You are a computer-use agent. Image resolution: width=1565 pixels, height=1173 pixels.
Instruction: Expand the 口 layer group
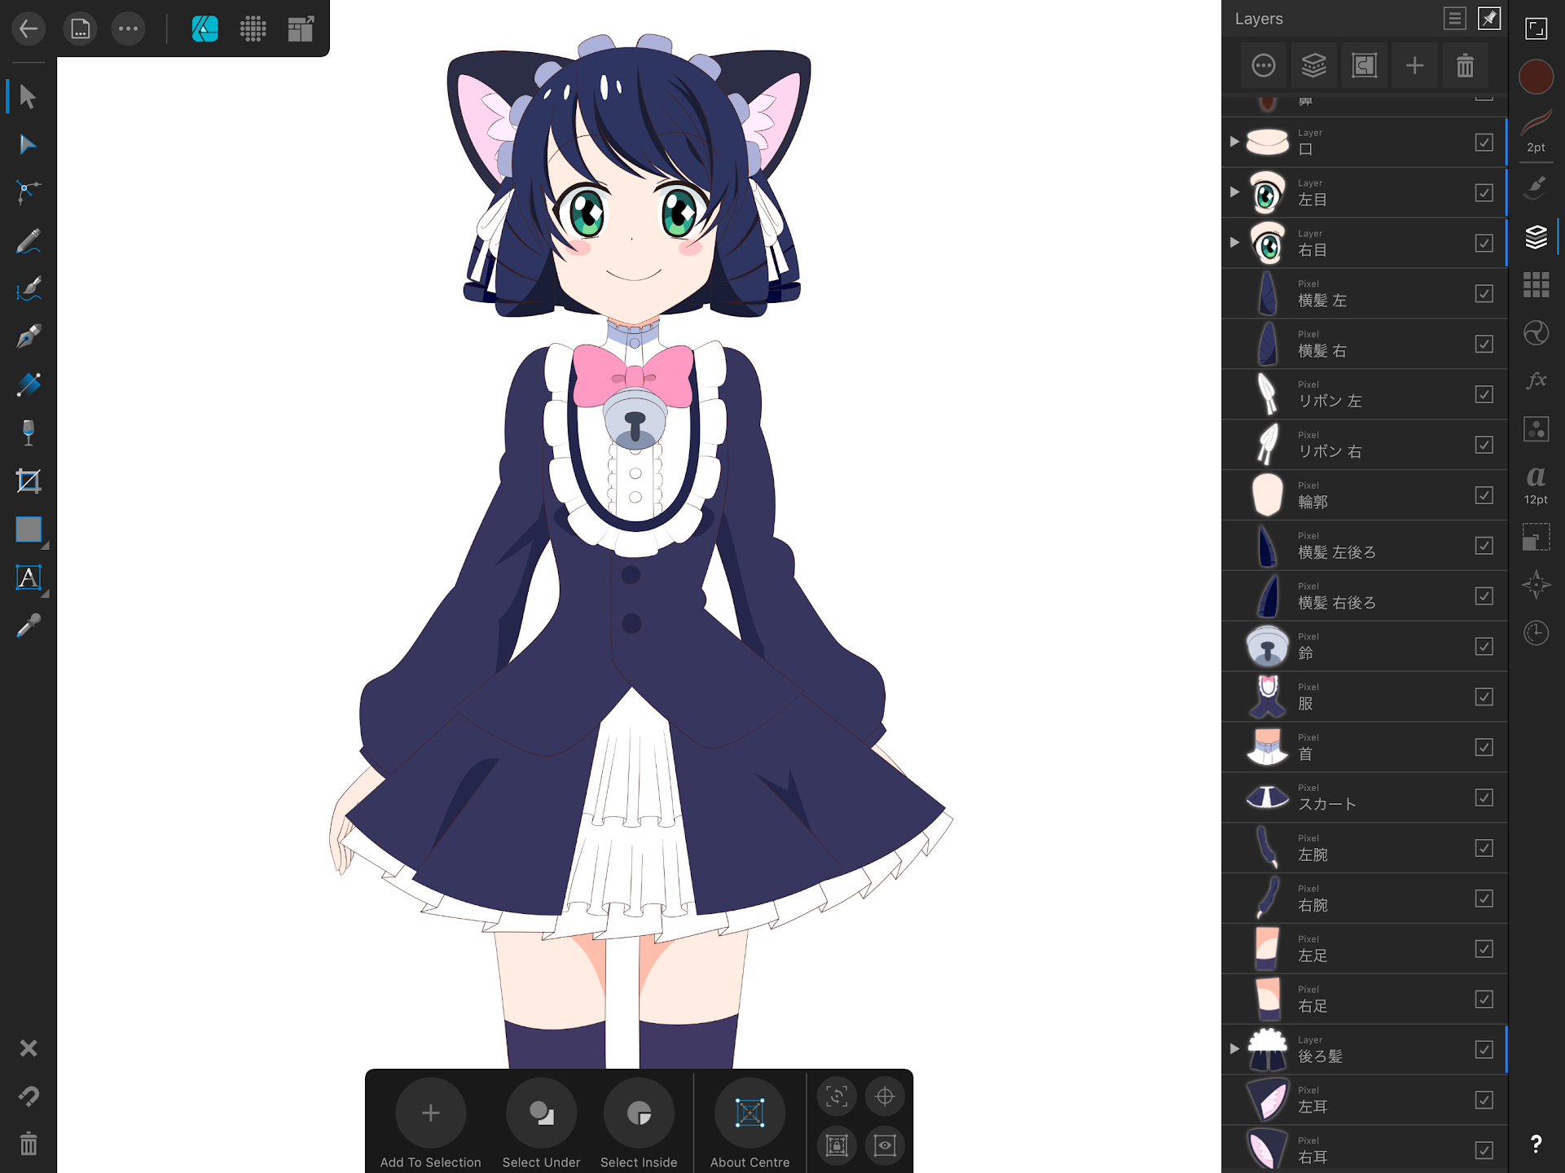point(1235,142)
